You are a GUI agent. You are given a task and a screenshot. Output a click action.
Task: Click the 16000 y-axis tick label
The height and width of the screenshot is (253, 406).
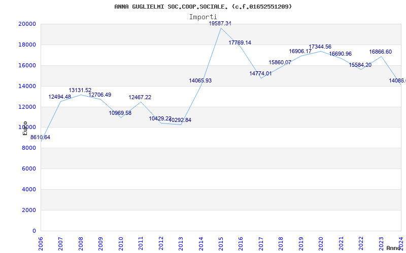(27, 65)
